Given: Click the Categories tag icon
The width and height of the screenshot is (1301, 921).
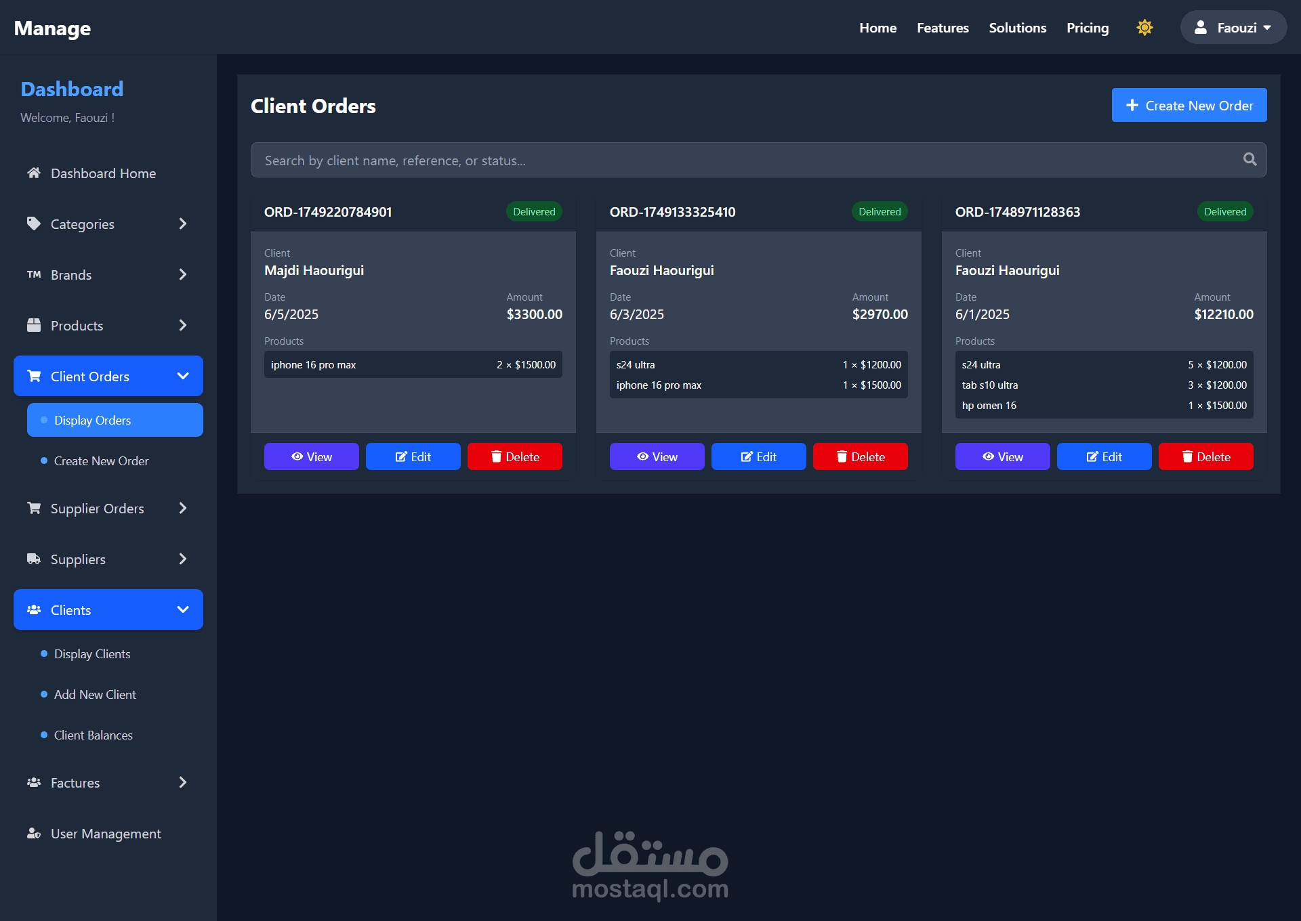Looking at the screenshot, I should pos(34,224).
